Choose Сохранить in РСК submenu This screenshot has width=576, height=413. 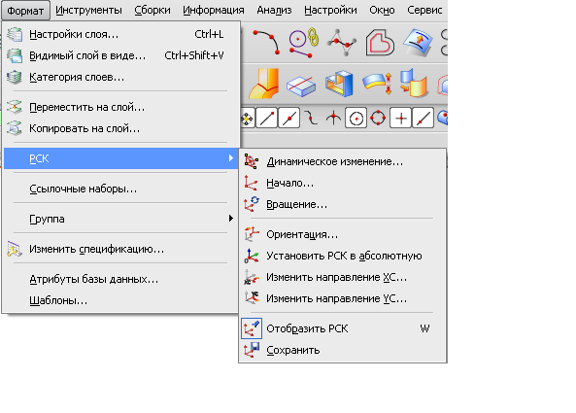[x=342, y=350]
